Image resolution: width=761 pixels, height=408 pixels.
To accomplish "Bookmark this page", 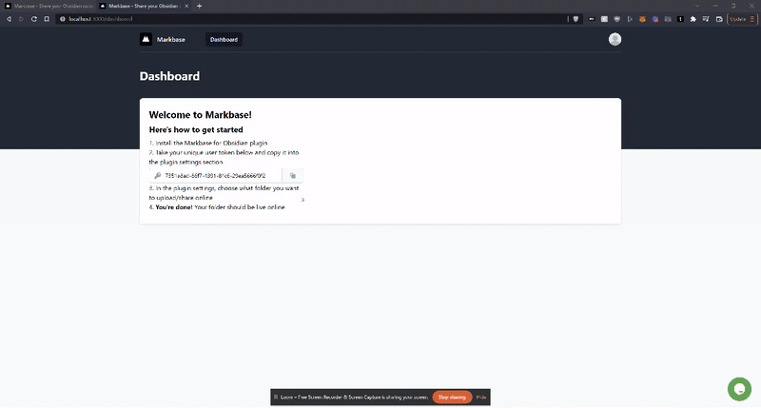I will [x=47, y=19].
